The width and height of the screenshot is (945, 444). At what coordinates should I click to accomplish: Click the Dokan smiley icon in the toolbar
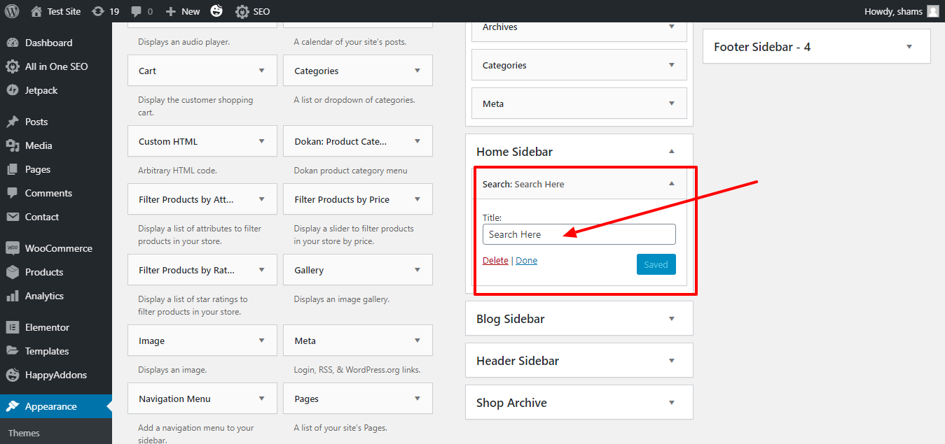[216, 11]
